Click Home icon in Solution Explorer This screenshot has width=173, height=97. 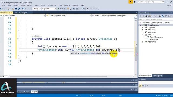[146, 16]
